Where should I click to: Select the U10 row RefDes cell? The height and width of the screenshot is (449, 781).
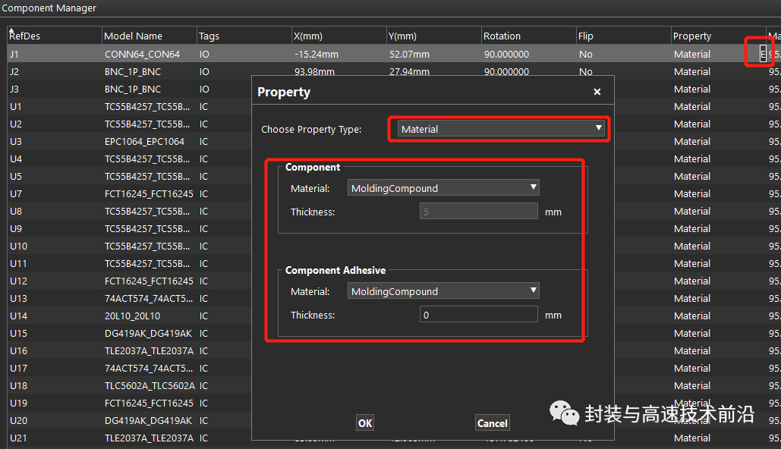tap(55, 246)
